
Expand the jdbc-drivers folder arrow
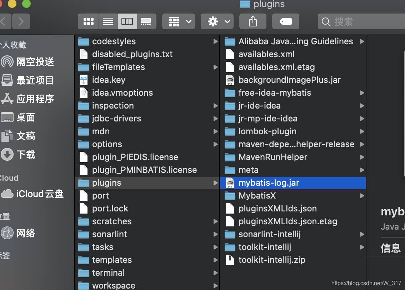(215, 119)
